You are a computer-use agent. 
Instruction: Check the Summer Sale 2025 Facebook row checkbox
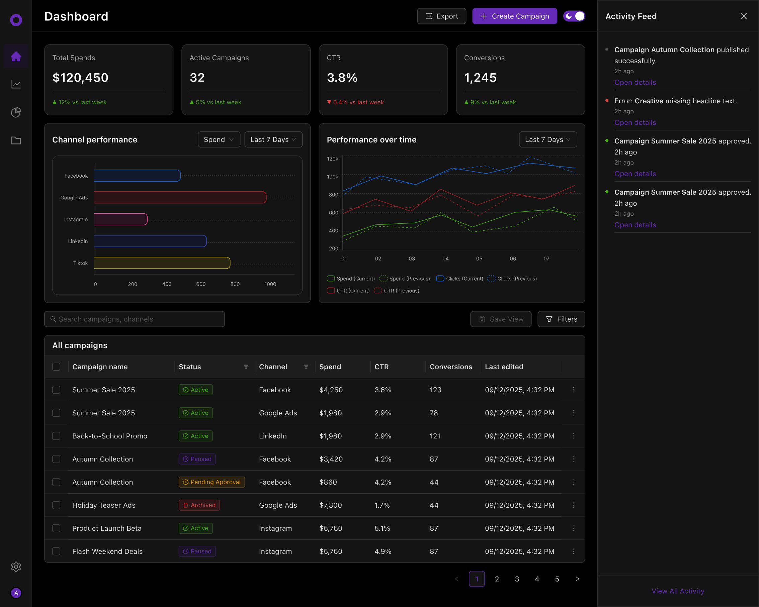pyautogui.click(x=56, y=390)
